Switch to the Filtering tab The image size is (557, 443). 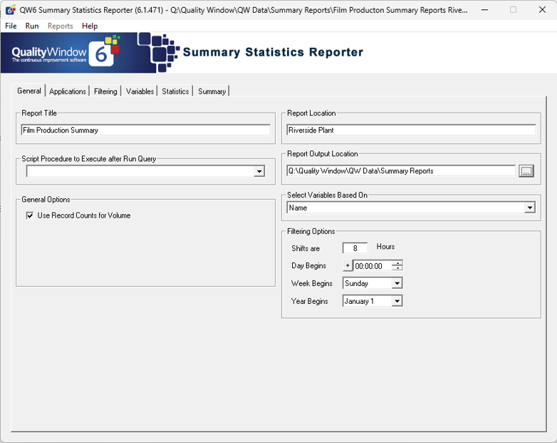[105, 91]
